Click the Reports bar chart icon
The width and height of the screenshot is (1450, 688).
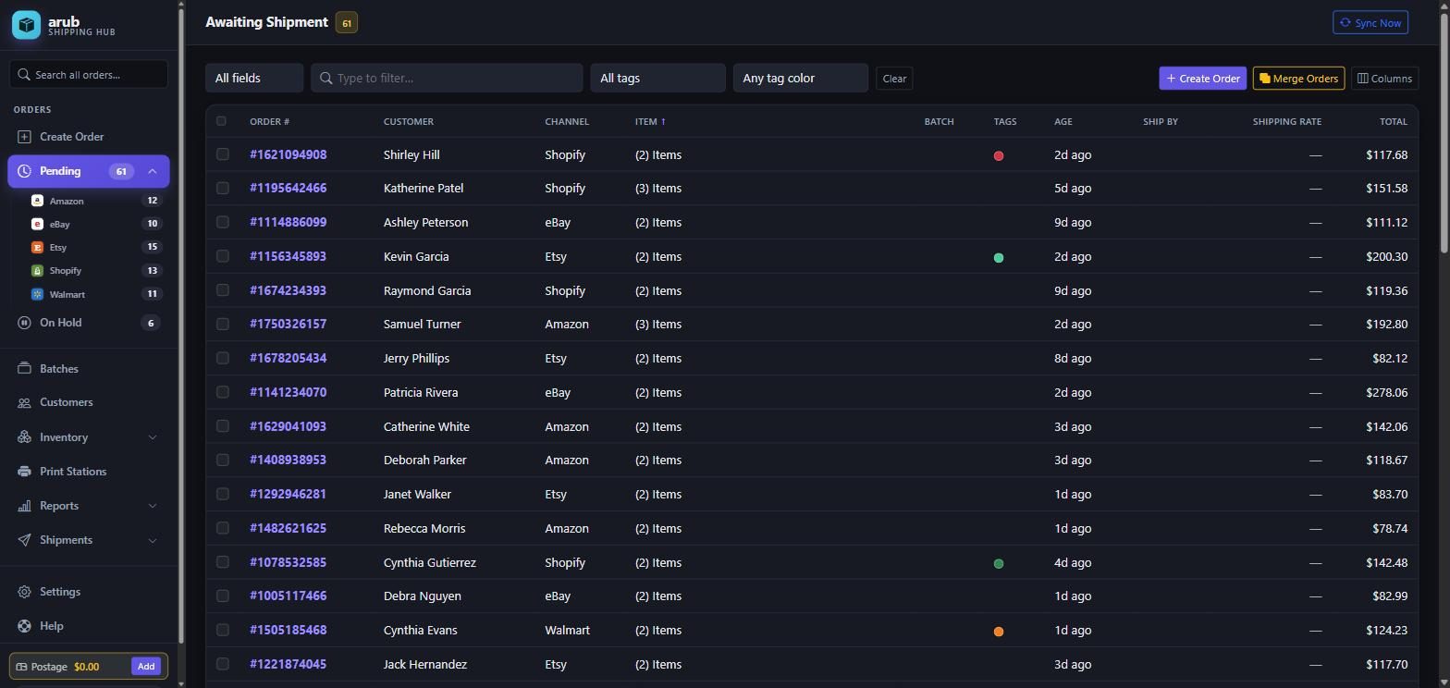[24, 506]
